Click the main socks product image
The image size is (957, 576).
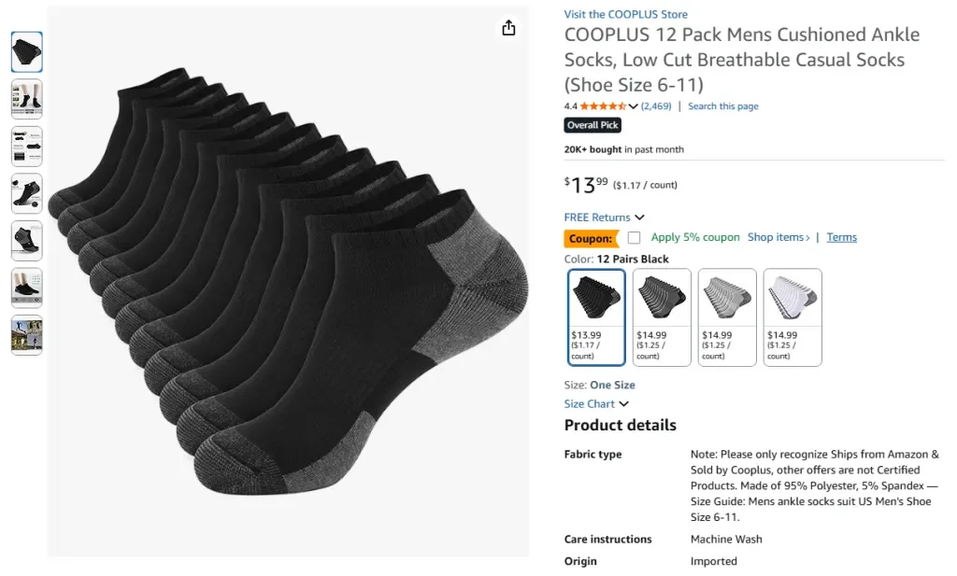pos(288,280)
